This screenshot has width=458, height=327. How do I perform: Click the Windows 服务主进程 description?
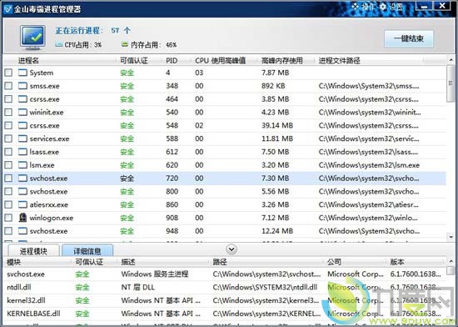coord(155,274)
